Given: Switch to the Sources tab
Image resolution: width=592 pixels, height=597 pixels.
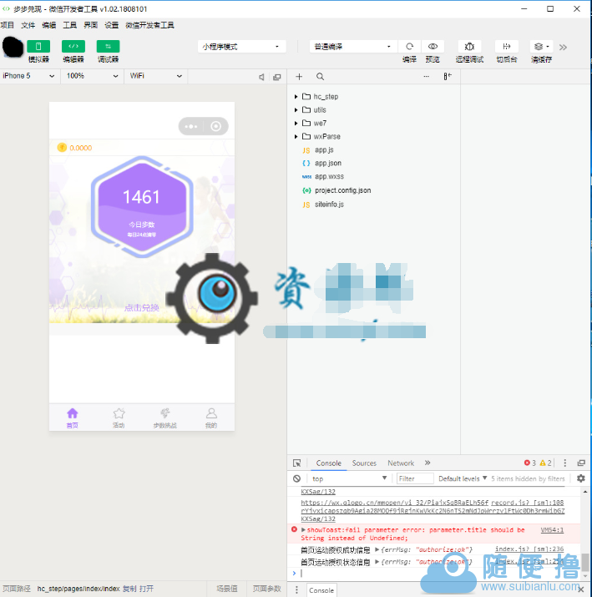Looking at the screenshot, I should pos(364,463).
